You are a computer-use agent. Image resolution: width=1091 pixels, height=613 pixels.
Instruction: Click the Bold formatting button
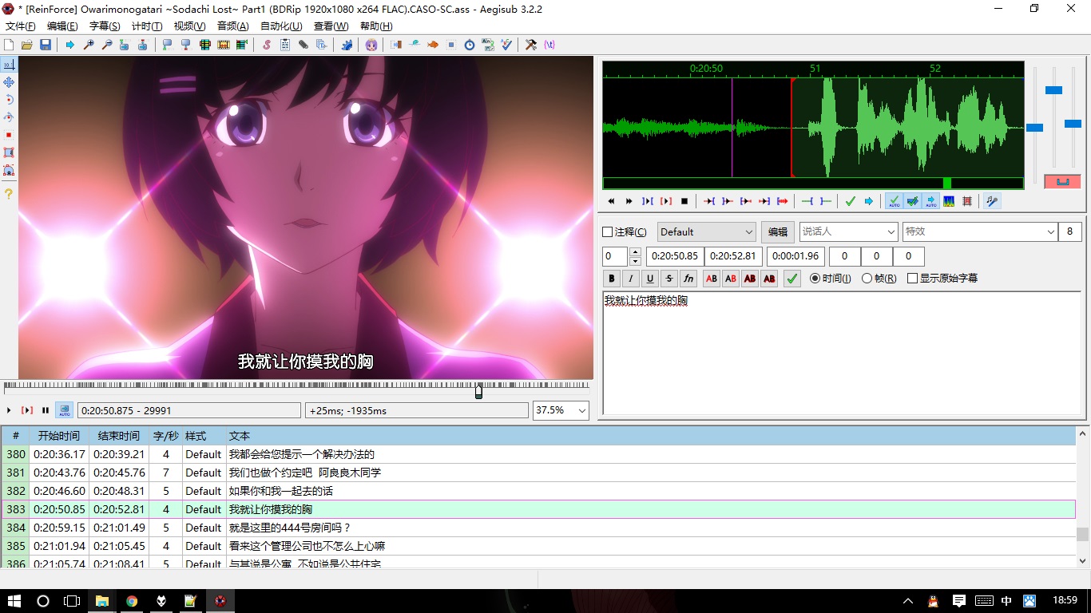tap(612, 279)
